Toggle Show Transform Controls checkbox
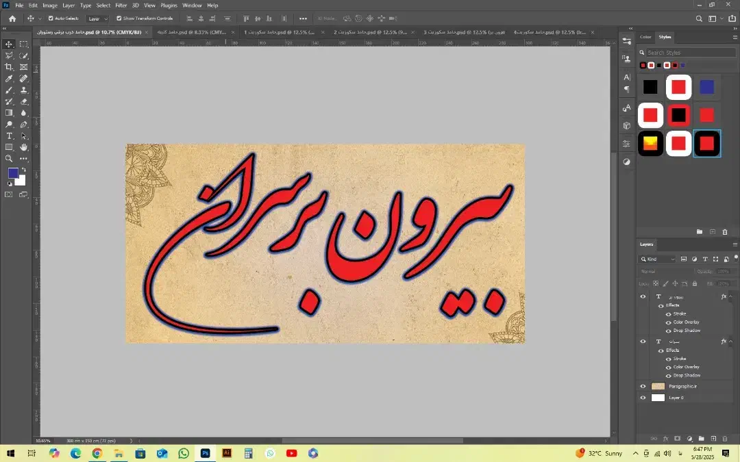 coord(119,18)
